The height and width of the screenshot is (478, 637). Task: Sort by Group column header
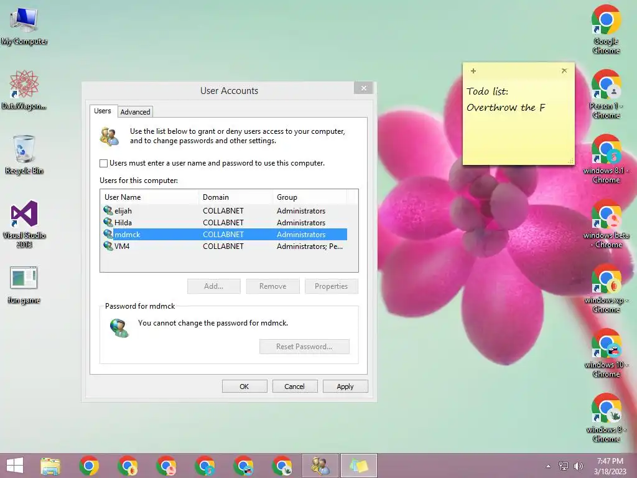point(310,197)
